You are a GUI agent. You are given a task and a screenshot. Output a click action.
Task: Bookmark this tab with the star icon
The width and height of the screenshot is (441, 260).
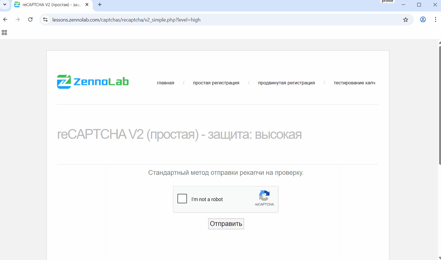[x=406, y=20]
